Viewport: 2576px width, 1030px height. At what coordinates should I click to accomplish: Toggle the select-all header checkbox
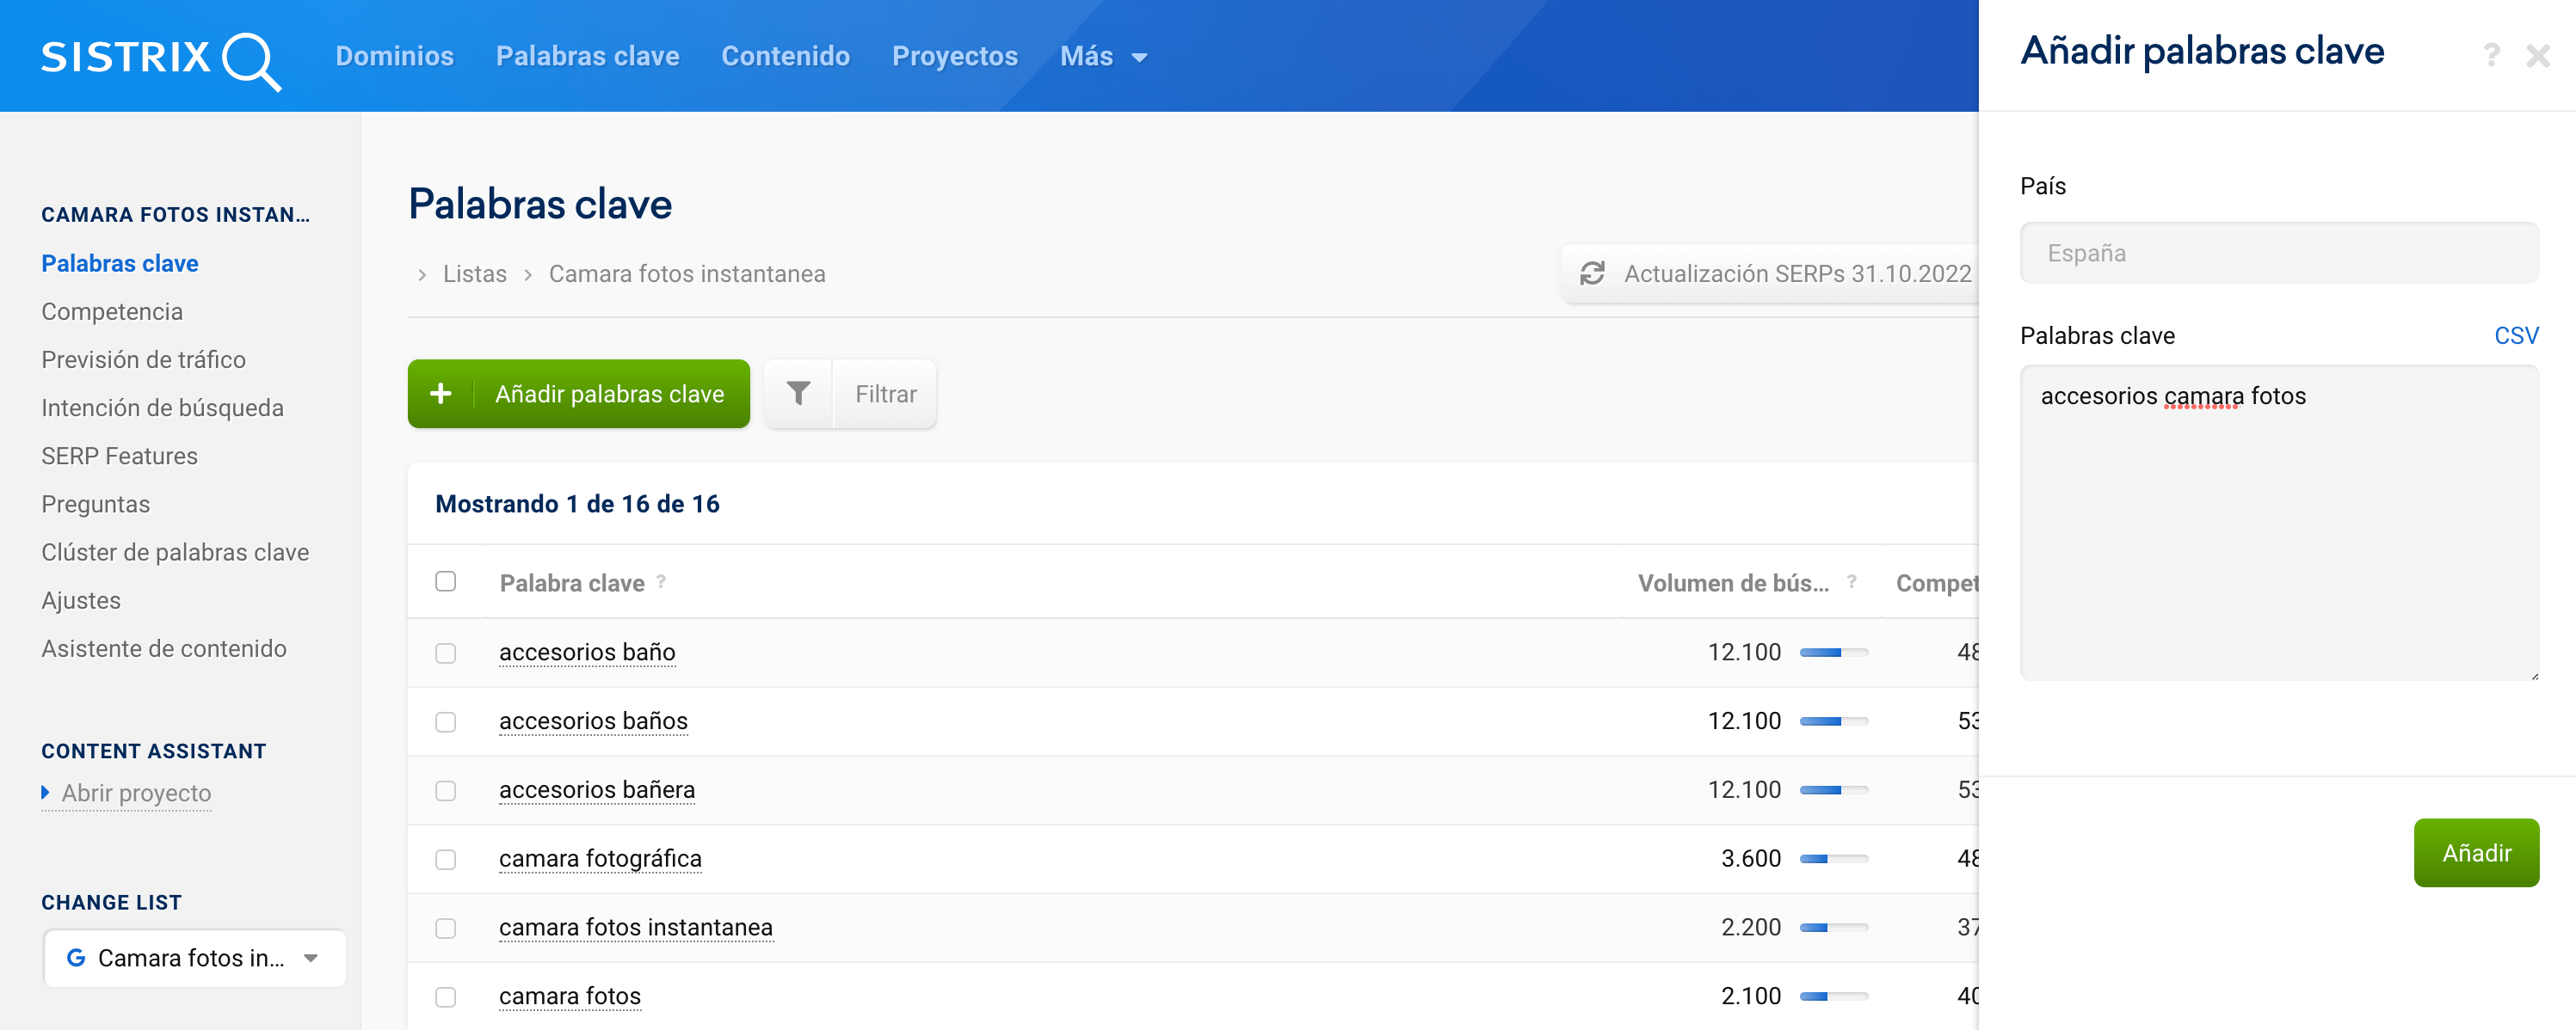click(446, 581)
